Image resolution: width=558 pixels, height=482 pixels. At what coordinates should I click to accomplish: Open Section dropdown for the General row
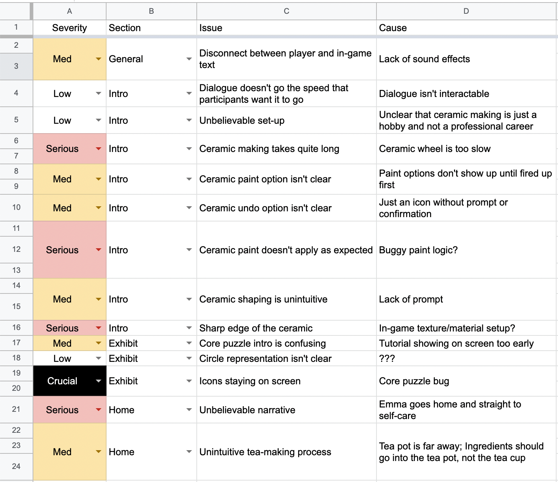[x=189, y=59]
